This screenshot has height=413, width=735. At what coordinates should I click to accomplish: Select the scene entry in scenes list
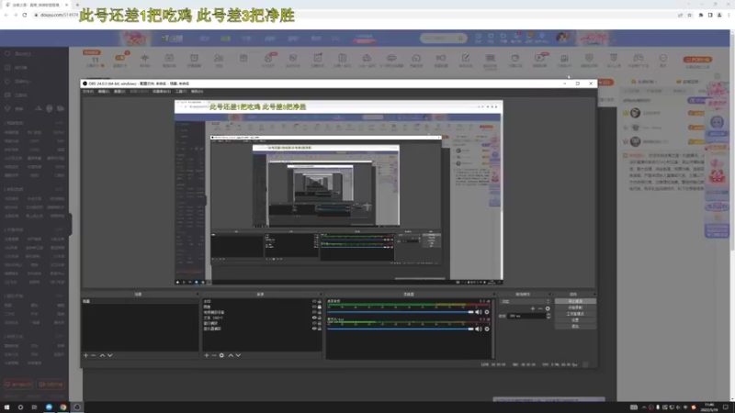coord(140,302)
